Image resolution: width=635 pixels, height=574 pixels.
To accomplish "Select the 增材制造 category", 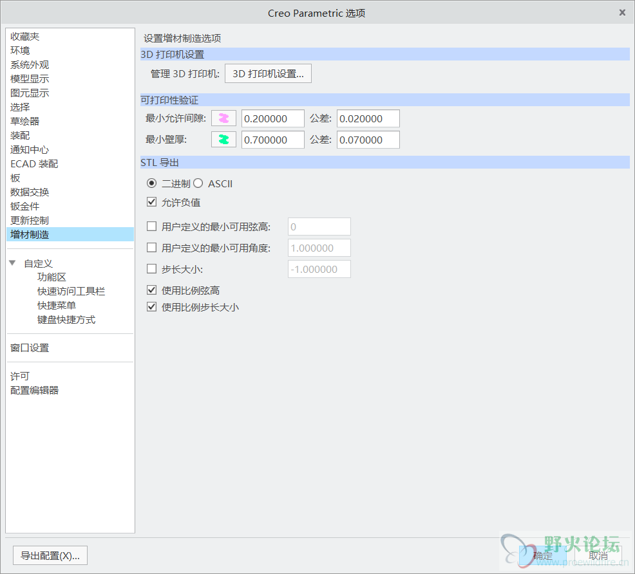I will [x=70, y=235].
